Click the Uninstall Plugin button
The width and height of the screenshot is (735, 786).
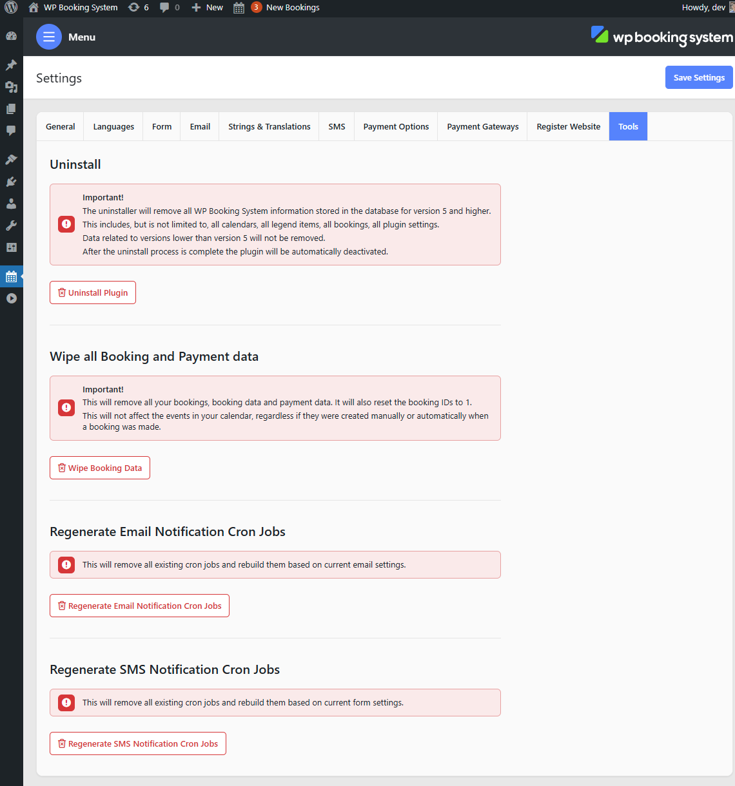(93, 292)
